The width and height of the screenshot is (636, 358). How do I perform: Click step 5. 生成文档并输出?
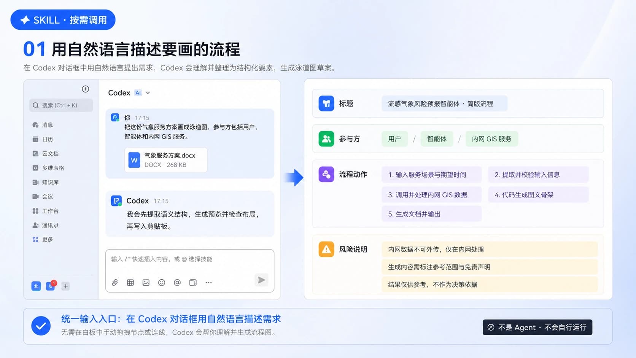click(x=432, y=214)
